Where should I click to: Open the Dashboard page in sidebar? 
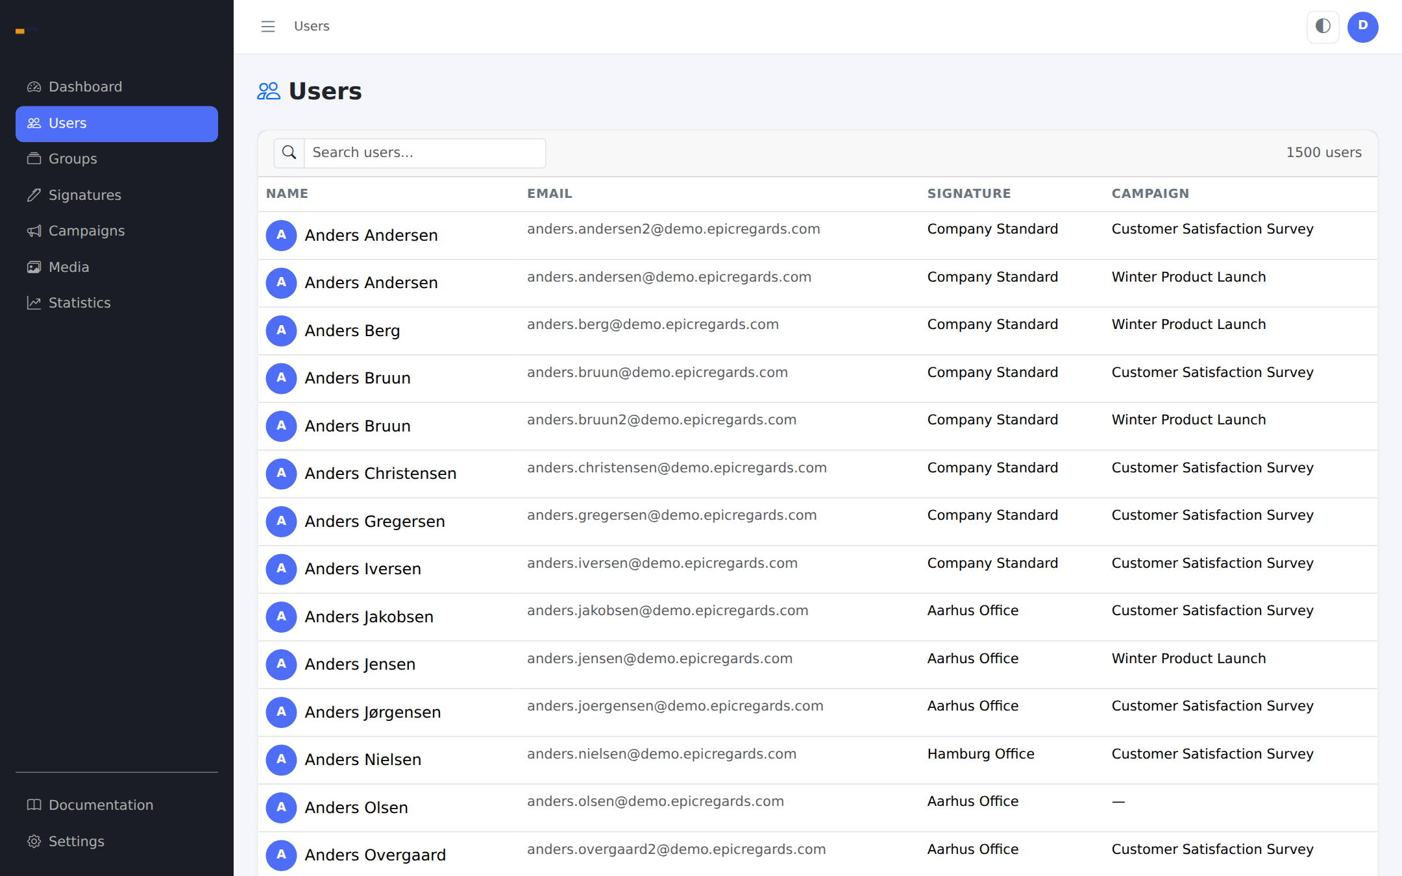117,87
